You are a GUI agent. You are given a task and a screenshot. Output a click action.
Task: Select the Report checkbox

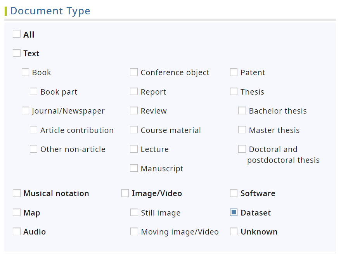pyautogui.click(x=134, y=91)
